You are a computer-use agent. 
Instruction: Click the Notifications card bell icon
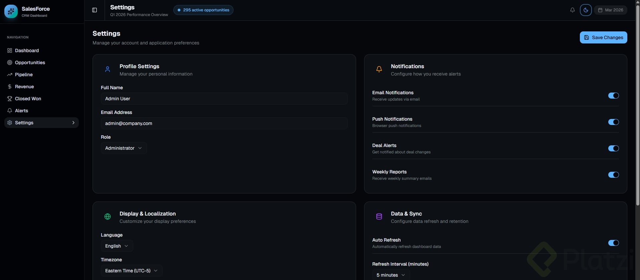(x=379, y=69)
